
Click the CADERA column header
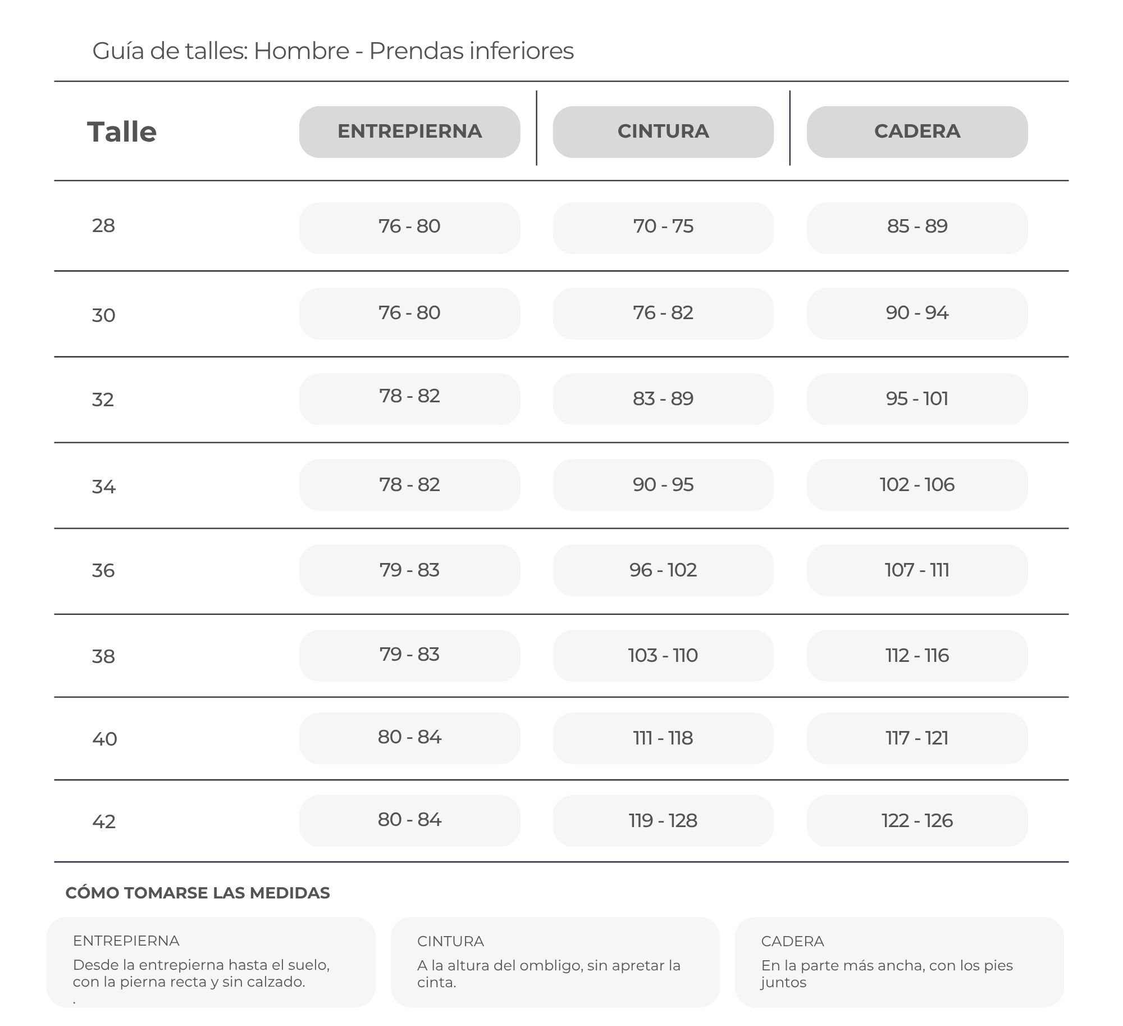click(x=917, y=131)
